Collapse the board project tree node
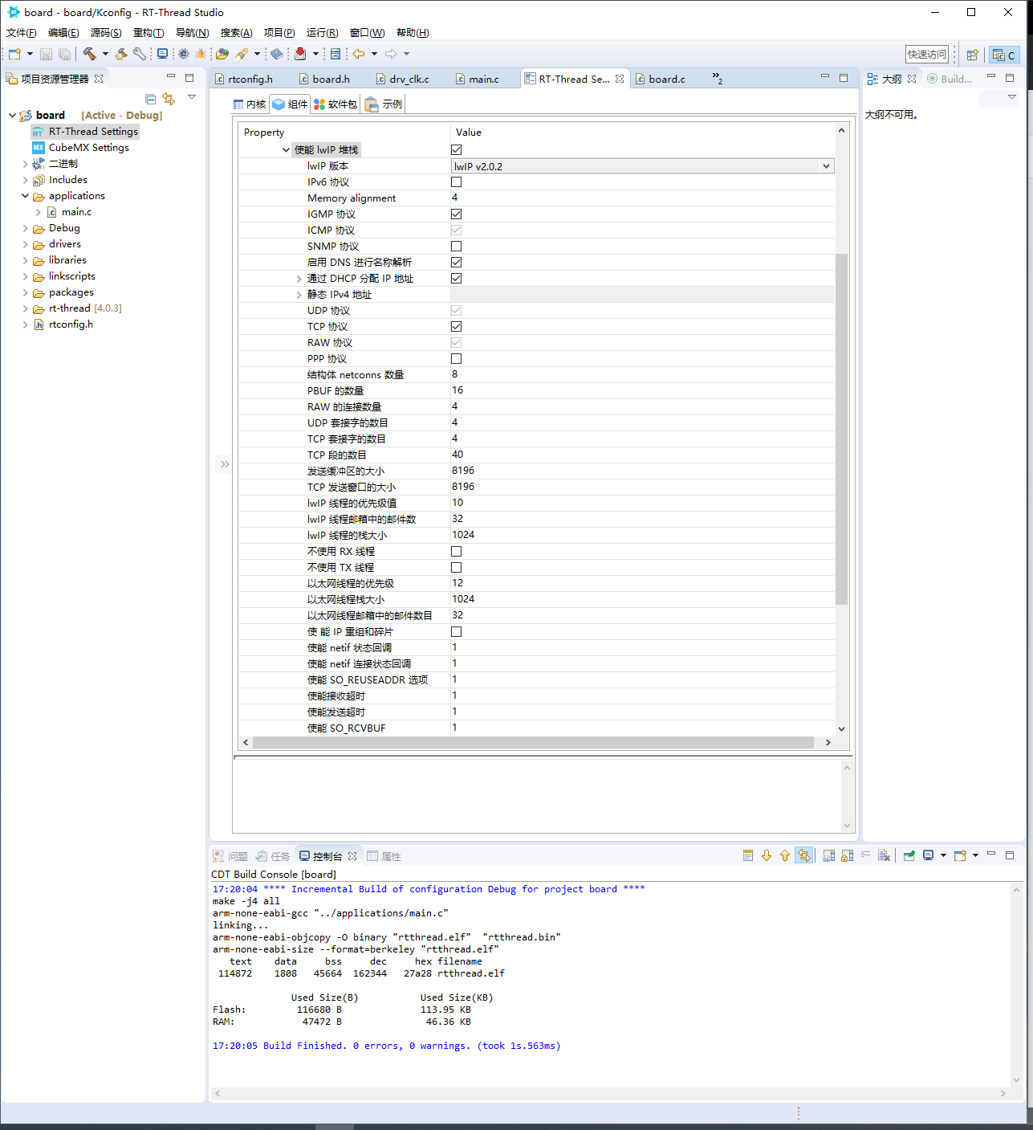The width and height of the screenshot is (1033, 1130). click(12, 115)
